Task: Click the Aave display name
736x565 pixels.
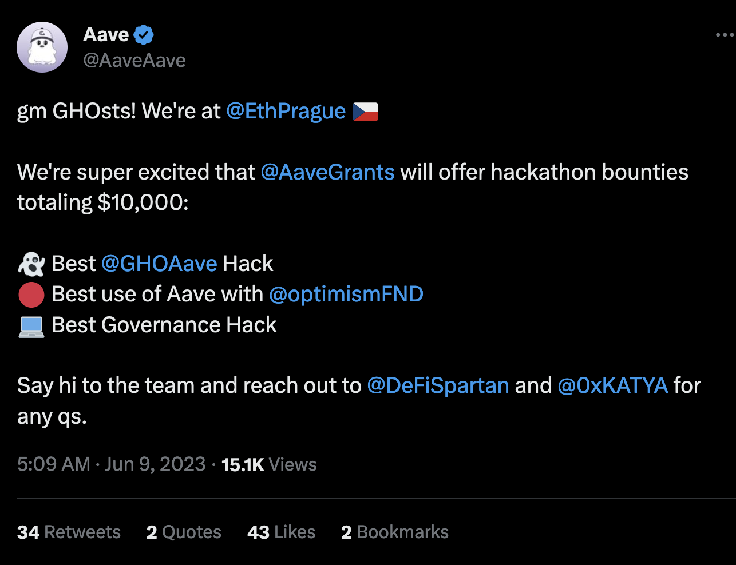Action: pos(106,35)
